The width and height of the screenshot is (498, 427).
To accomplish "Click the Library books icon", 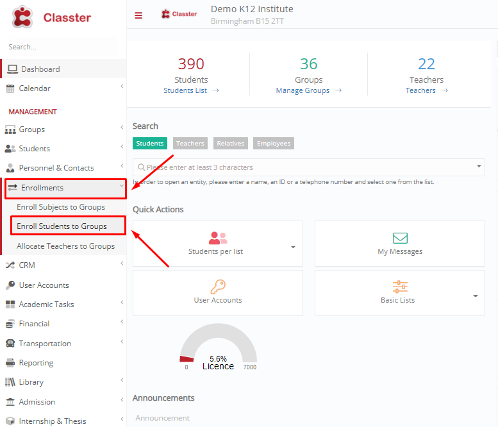I will point(10,382).
